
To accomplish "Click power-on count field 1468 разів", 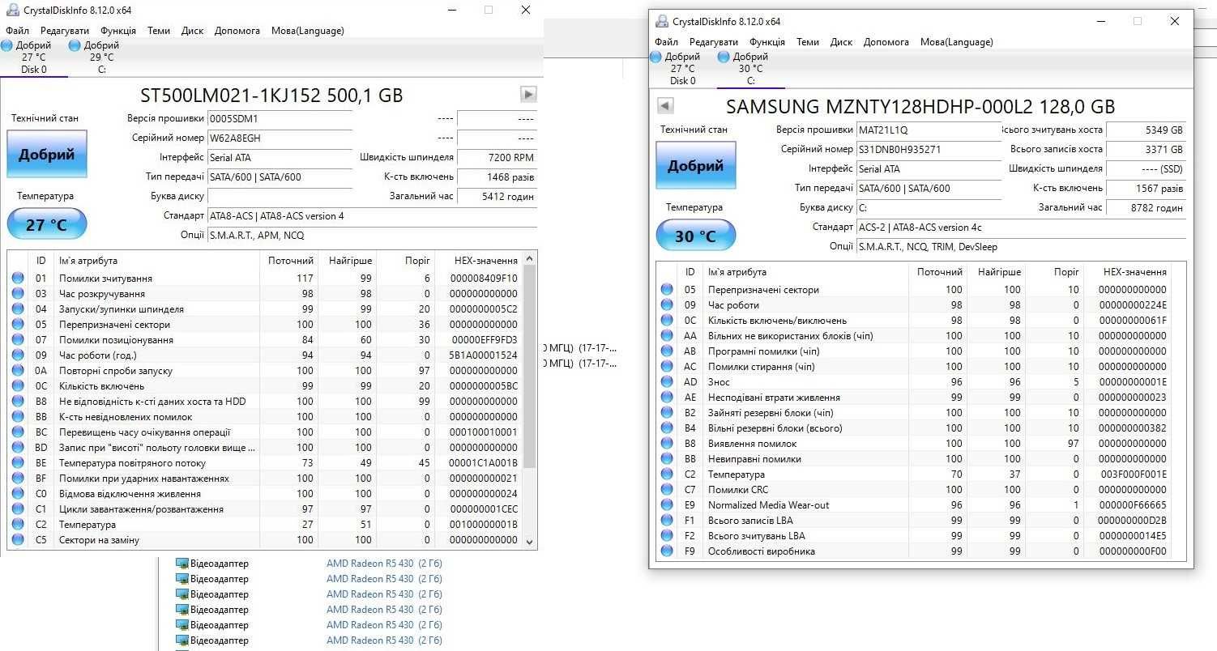I will point(497,177).
